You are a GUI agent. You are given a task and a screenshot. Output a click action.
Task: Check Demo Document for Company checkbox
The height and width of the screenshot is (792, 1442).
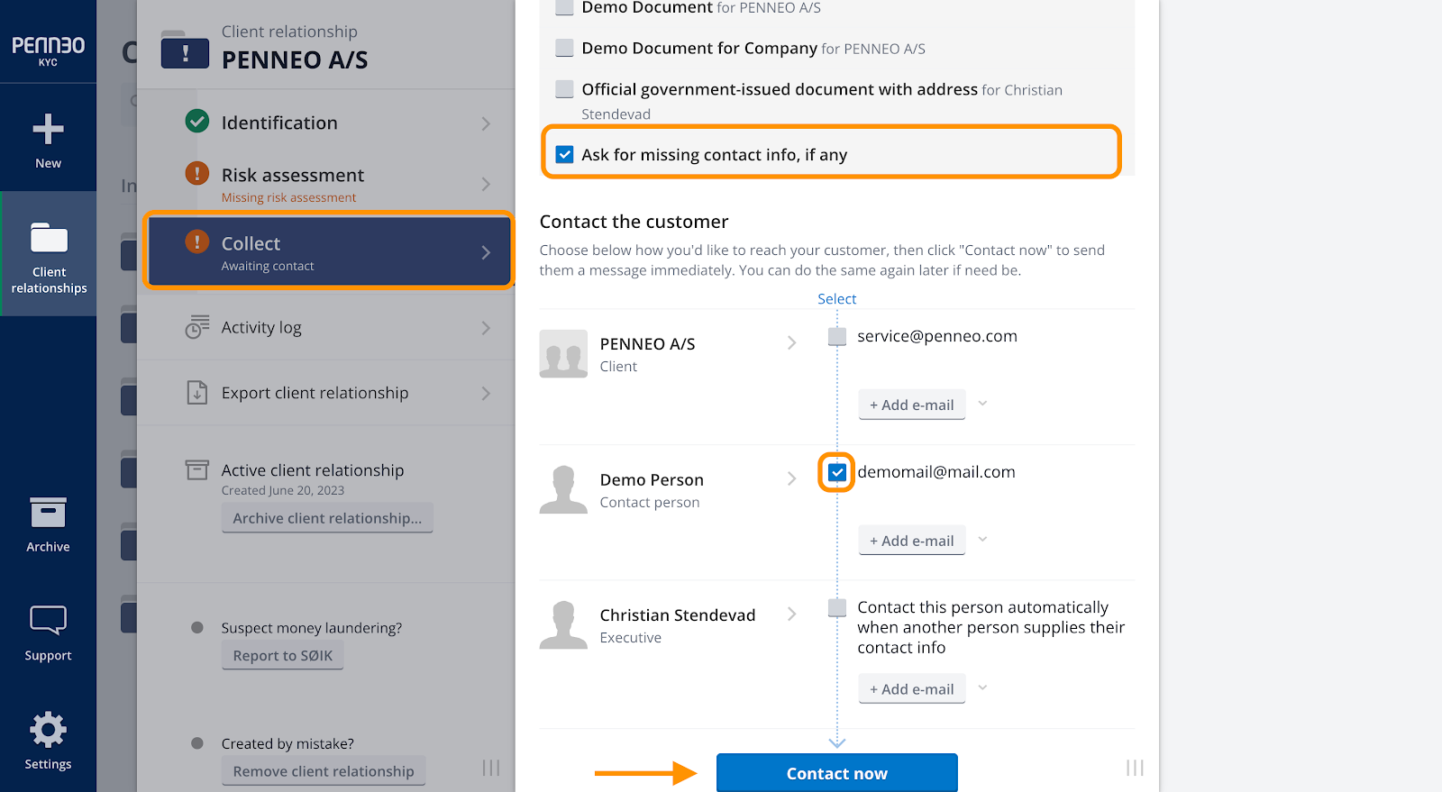coord(565,48)
